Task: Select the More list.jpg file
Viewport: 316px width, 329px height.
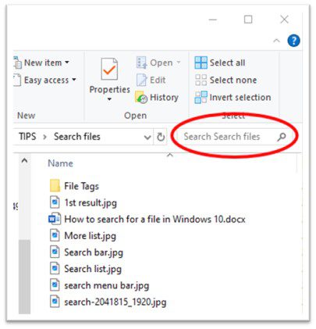Action: [83, 236]
